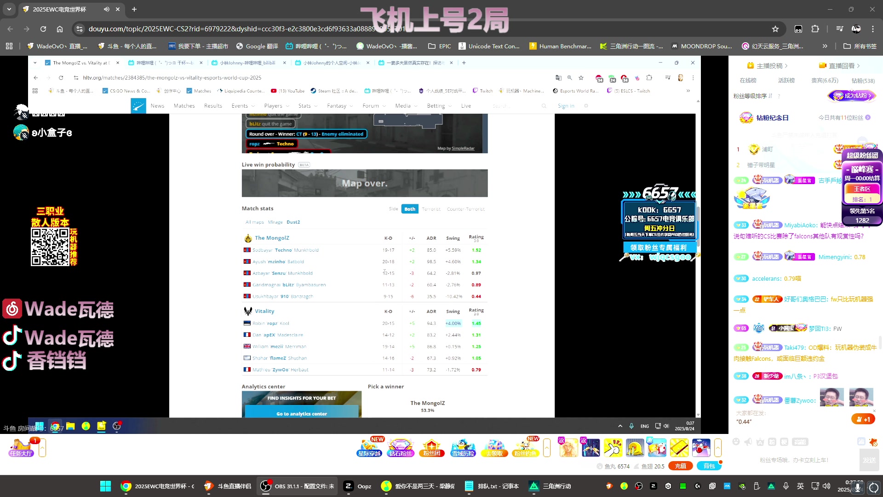Switch to the 在线榜 tab

[x=748, y=81]
